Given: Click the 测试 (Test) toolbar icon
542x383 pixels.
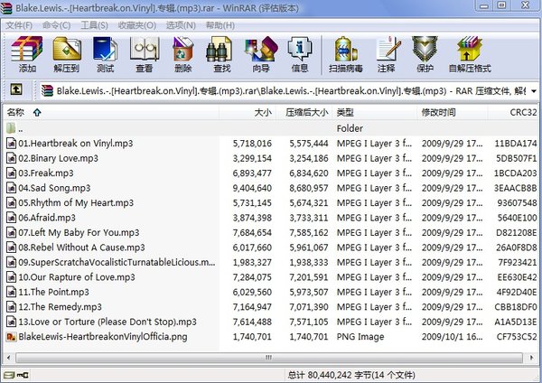Looking at the screenshot, I should point(106,49).
